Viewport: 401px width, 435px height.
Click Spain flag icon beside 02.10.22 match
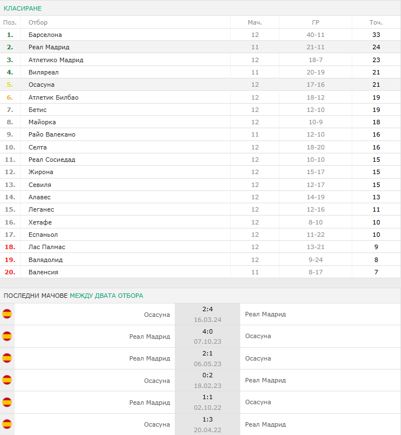pyautogui.click(x=7, y=403)
